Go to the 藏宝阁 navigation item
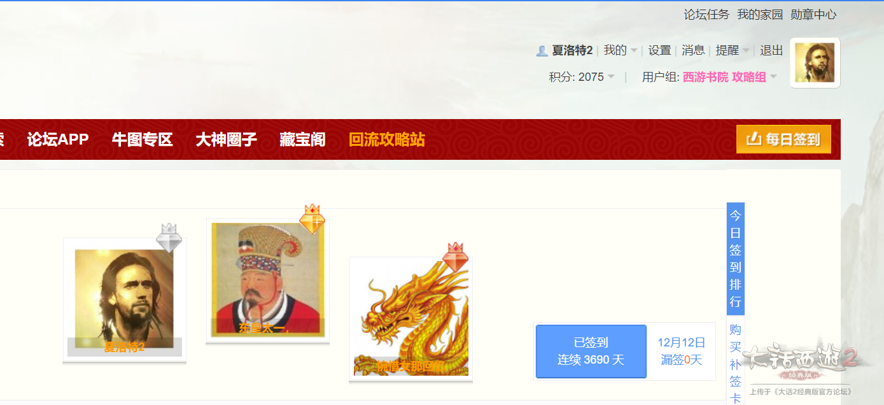884x405 pixels. click(x=302, y=139)
